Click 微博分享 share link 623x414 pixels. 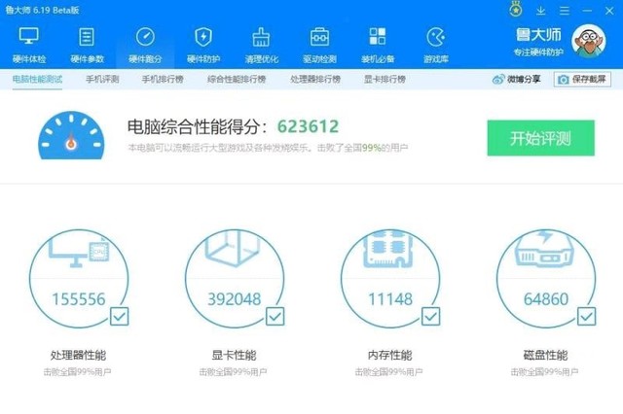(517, 80)
